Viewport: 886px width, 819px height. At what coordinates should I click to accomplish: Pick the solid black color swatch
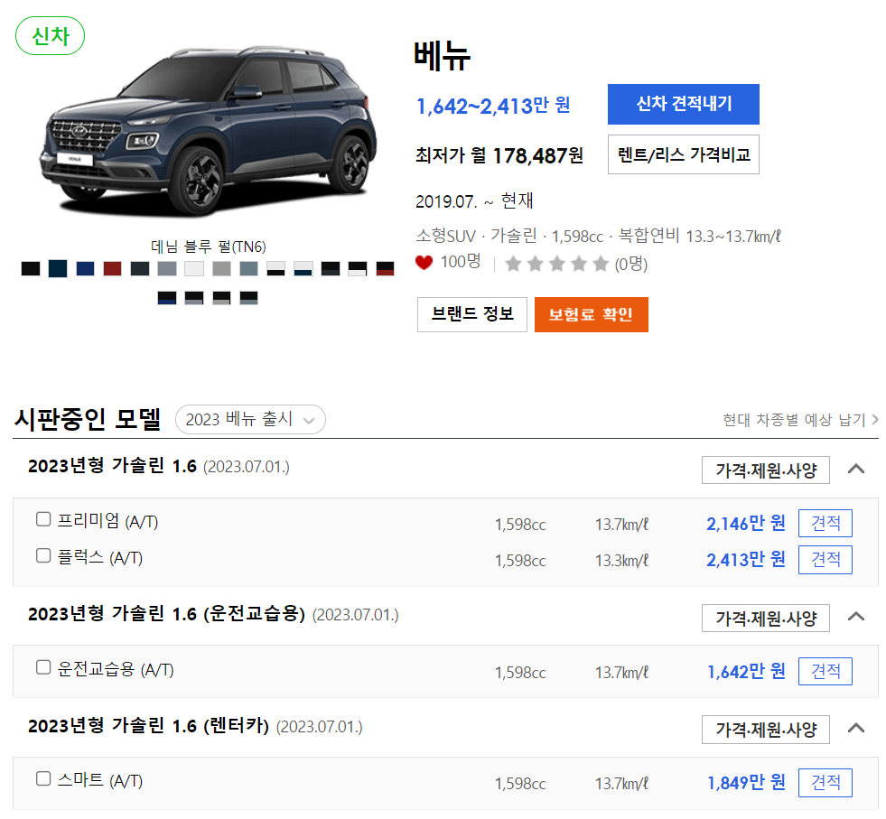(31, 269)
